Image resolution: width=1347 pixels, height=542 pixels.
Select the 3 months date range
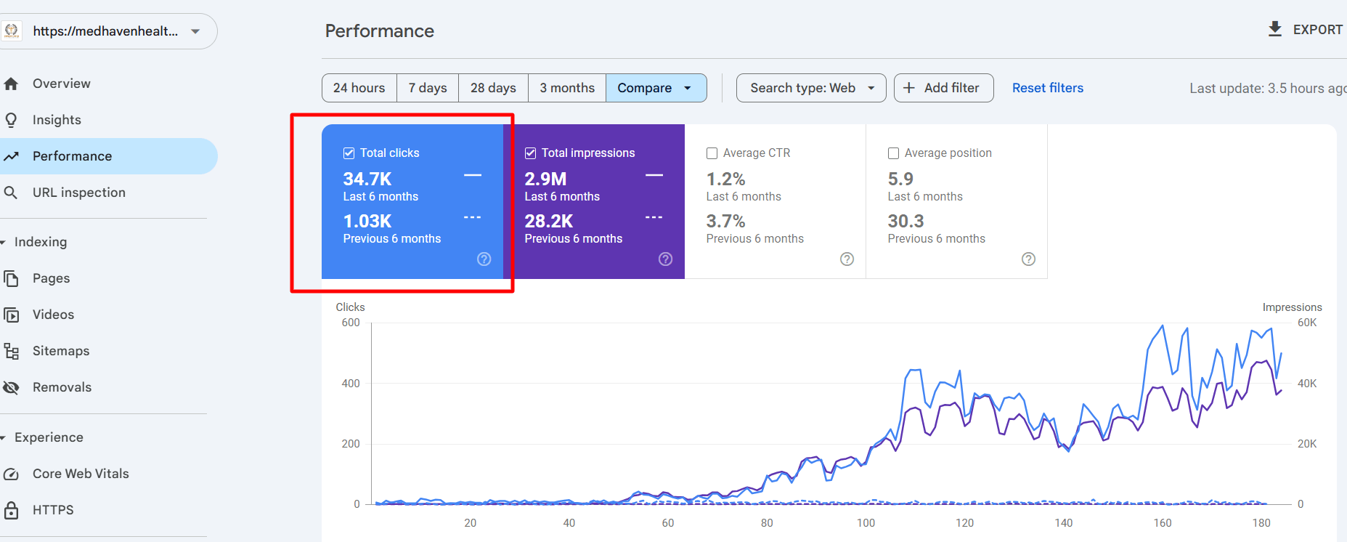[x=567, y=88]
